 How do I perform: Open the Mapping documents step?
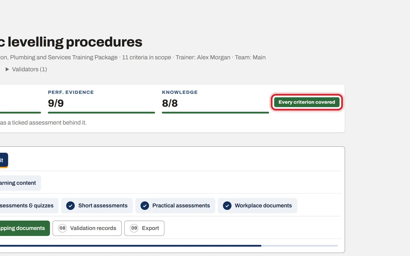[25, 228]
